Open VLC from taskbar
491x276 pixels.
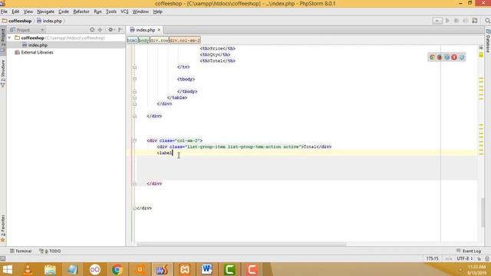(x=28, y=269)
